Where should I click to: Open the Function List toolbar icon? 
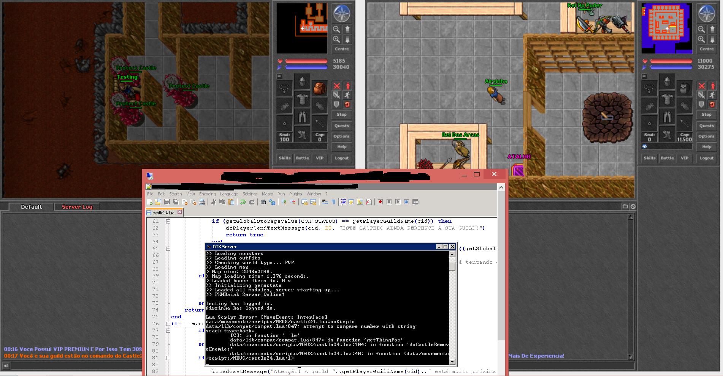[369, 202]
